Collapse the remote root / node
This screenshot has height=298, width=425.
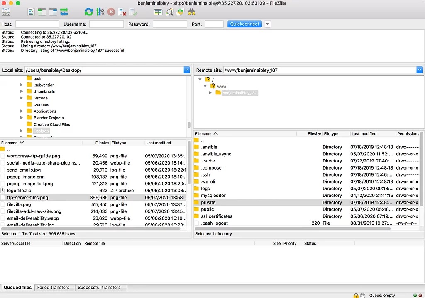point(200,80)
